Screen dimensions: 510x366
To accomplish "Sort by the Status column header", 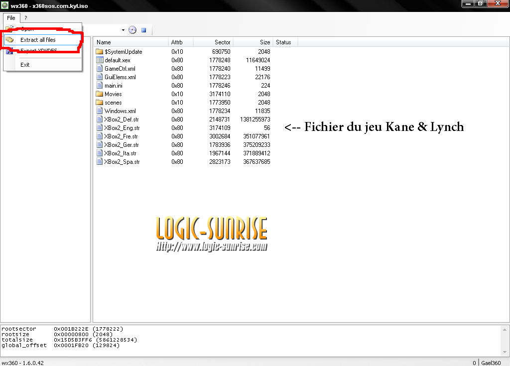I will 285,42.
